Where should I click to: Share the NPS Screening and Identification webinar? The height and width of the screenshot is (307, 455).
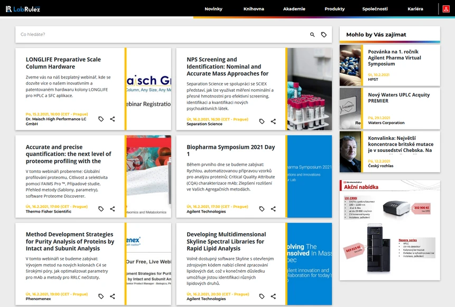(273, 121)
